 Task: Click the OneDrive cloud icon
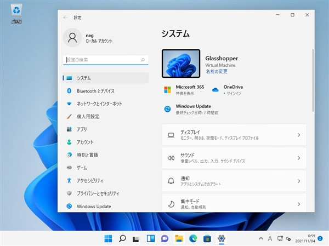tap(215, 90)
